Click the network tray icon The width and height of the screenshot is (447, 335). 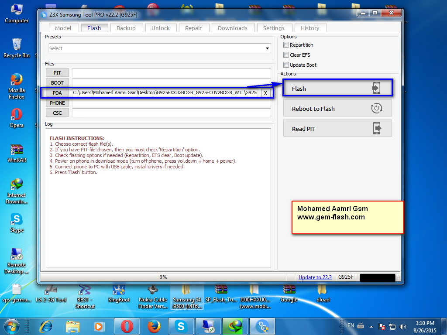[x=392, y=326]
